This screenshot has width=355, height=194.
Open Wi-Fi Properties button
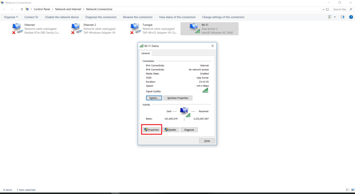151,130
